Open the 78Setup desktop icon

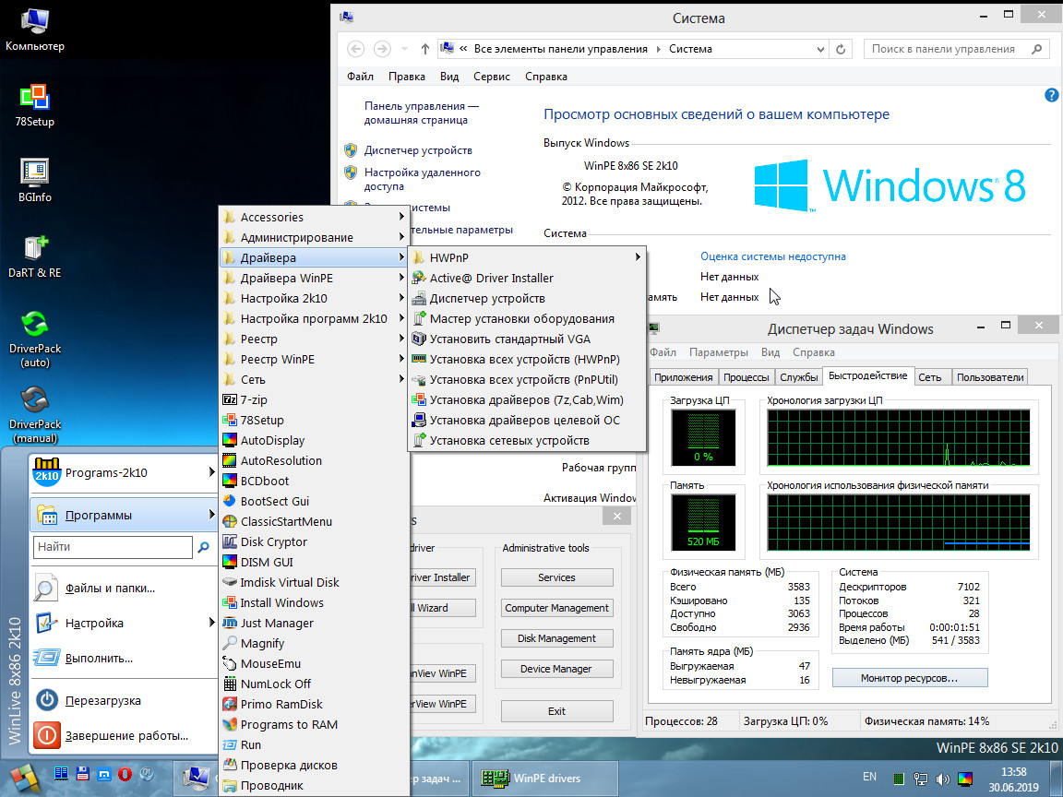(x=34, y=98)
